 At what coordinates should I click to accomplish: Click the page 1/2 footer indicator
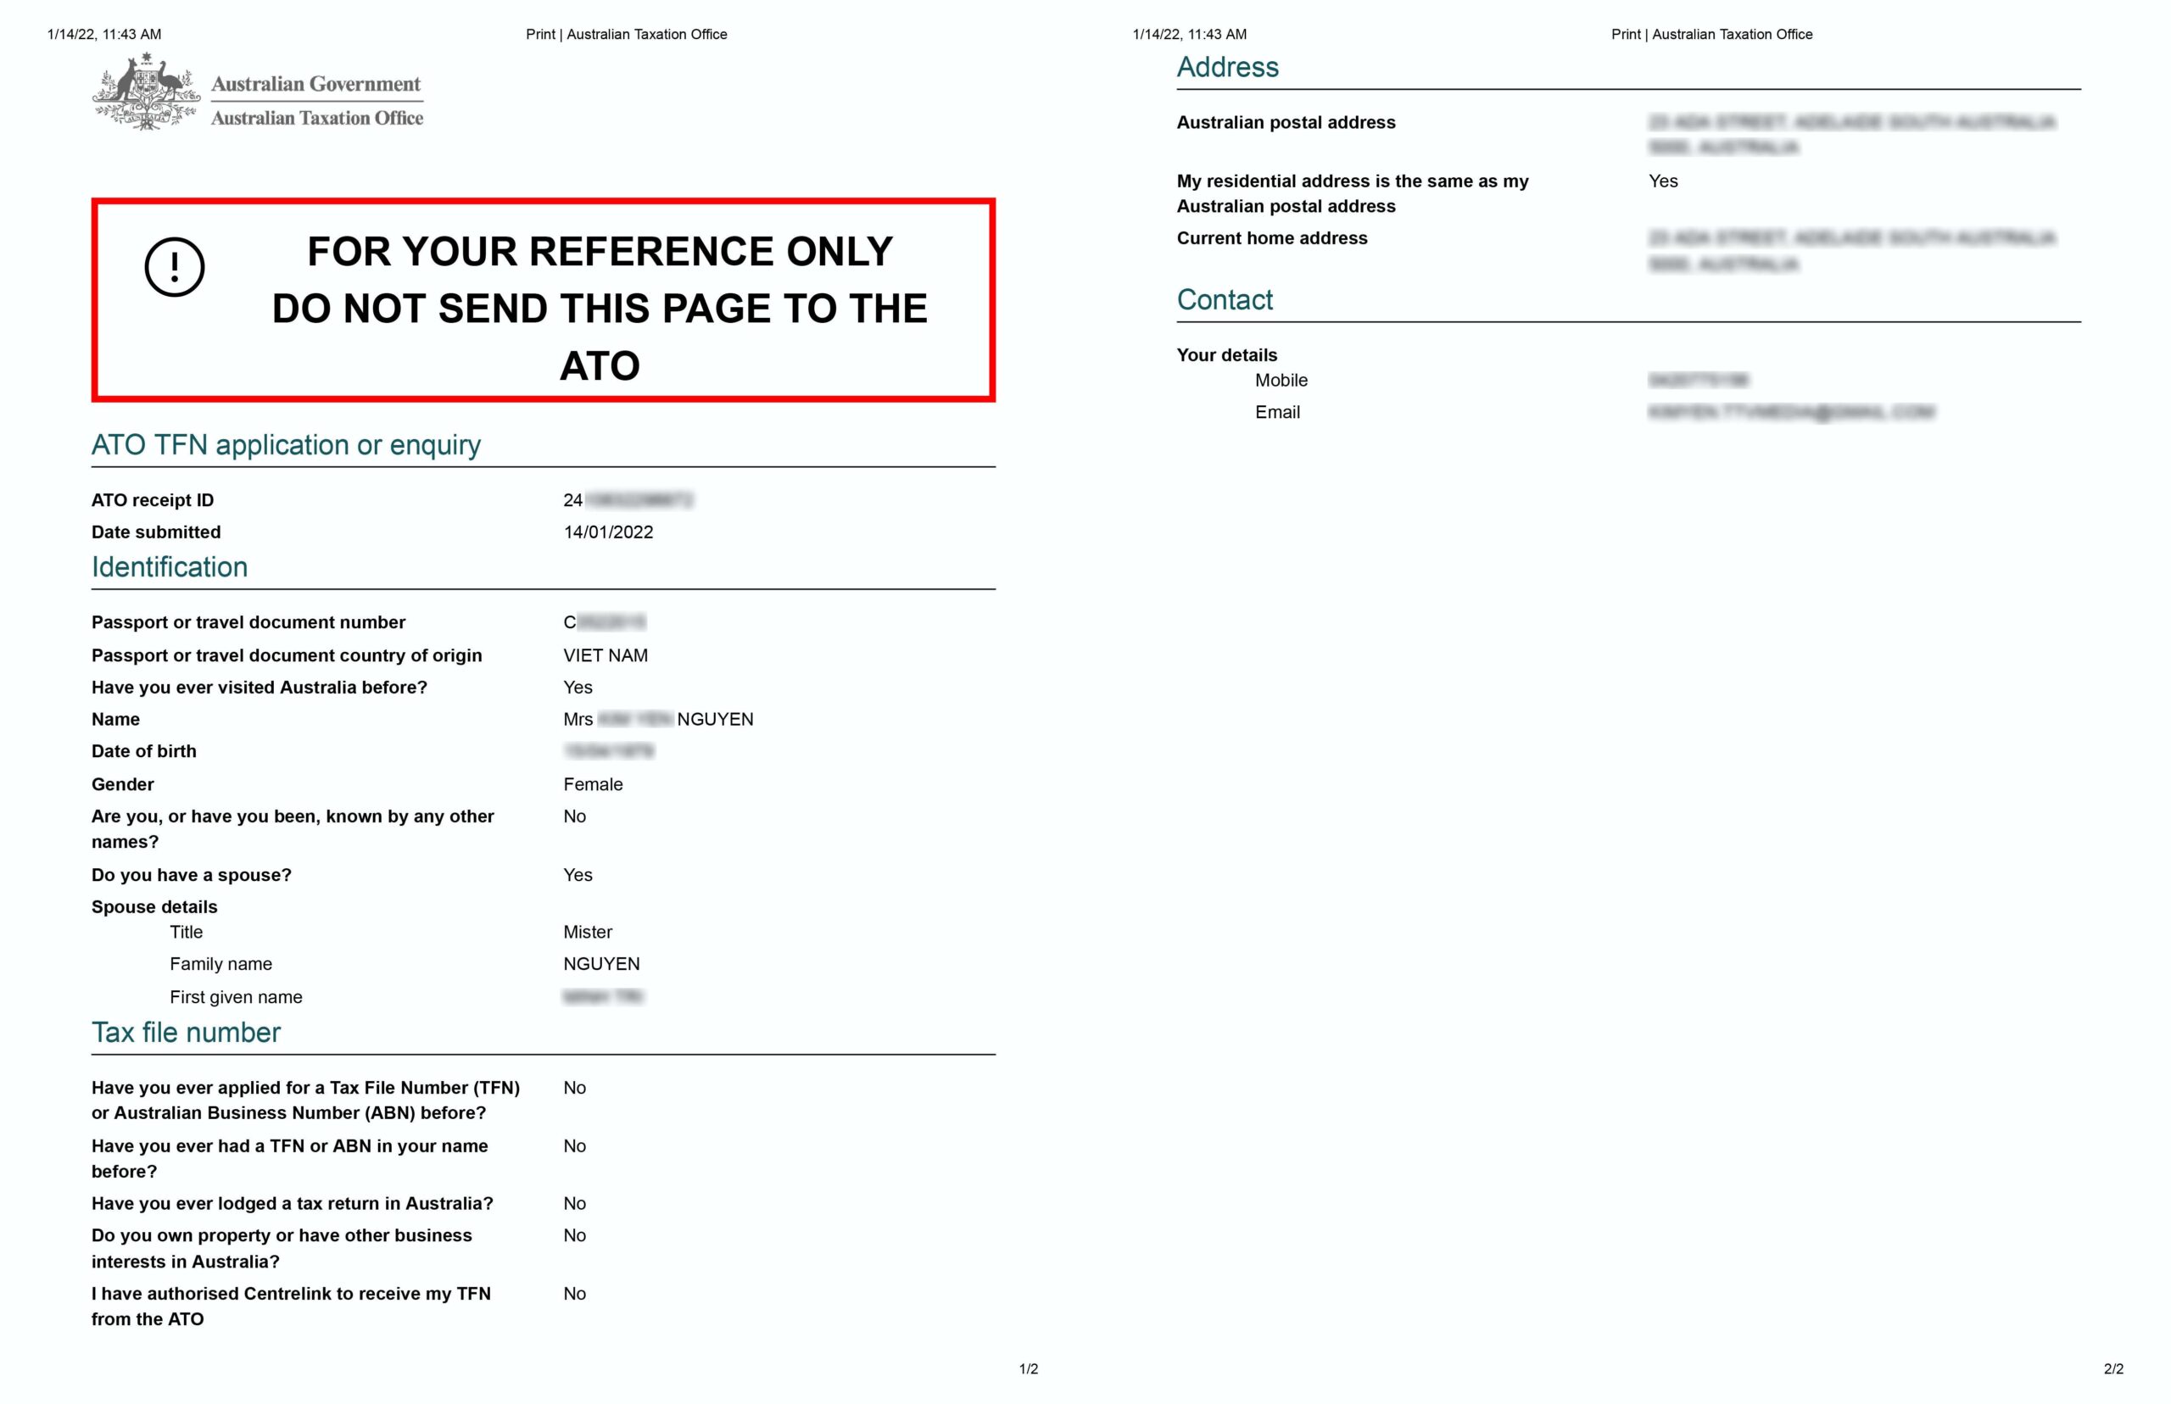[x=1028, y=1368]
